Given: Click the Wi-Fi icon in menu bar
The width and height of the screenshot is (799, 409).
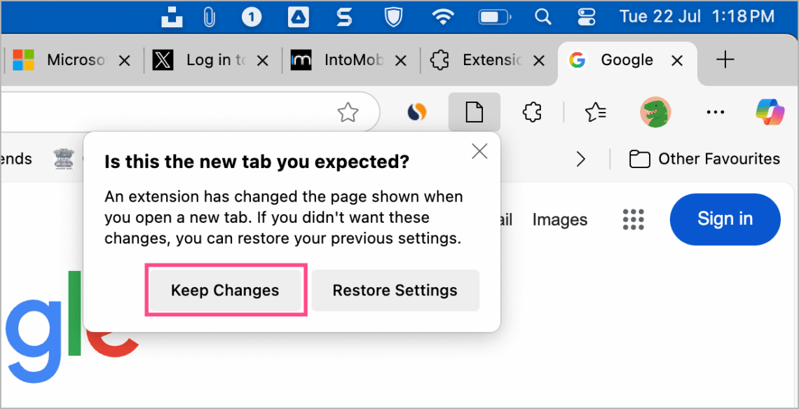Looking at the screenshot, I should [443, 15].
